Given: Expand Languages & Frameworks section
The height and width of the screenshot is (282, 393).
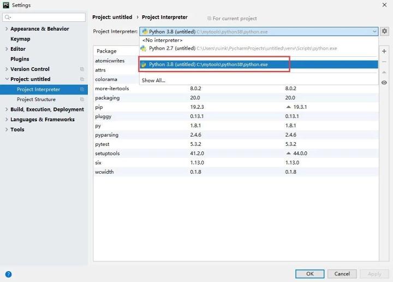Looking at the screenshot, I should click(x=7, y=120).
